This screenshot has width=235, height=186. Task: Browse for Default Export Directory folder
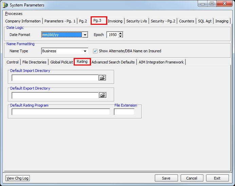pyautogui.click(x=103, y=95)
